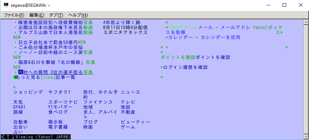Open highlighted 内村への質問 2位の選手怒る link
This screenshot has width=309, height=140.
coord(51,72)
